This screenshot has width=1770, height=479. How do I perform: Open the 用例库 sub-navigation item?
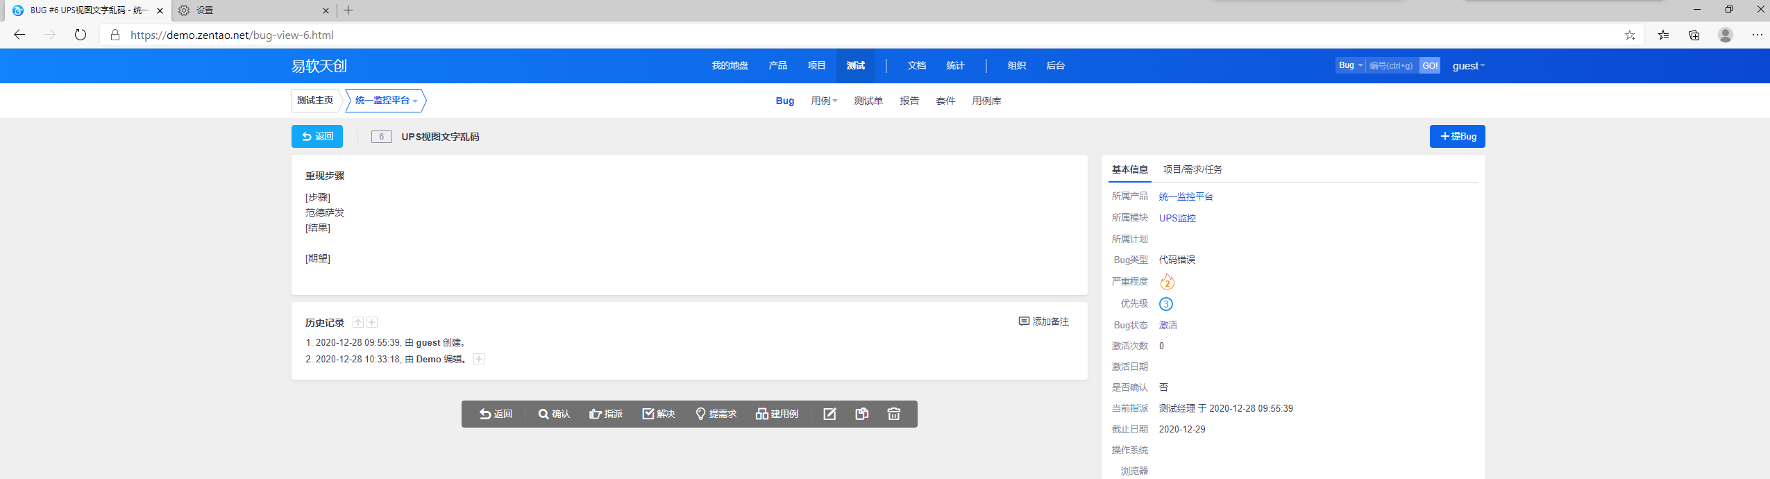tap(986, 101)
